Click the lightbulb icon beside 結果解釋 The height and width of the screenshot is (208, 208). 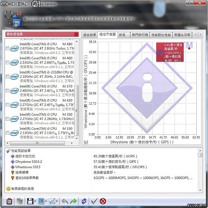(x=13, y=173)
